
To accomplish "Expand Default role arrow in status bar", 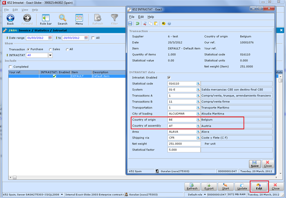I will pyautogui.click(x=205, y=194).
